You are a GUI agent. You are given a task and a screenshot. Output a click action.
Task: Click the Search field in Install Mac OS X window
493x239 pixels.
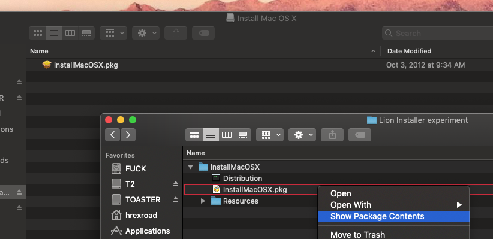(437, 33)
